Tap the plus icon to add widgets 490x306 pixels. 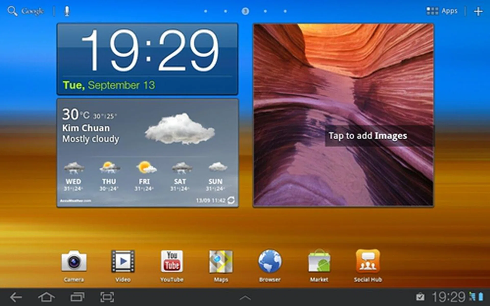tap(478, 11)
